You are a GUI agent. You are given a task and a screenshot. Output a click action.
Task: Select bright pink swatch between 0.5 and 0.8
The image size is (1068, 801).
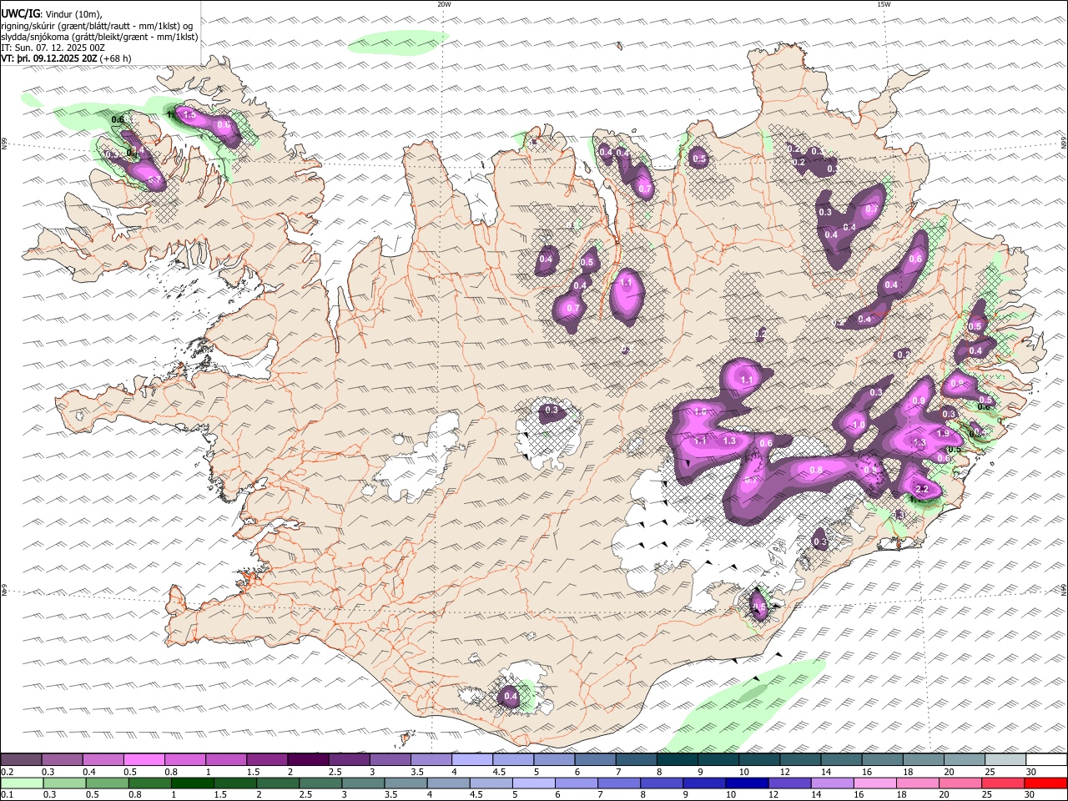tap(144, 760)
